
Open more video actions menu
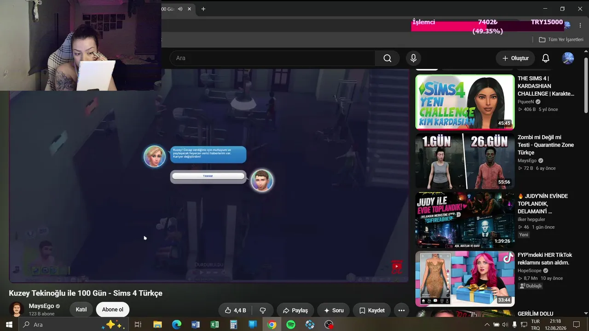401,310
